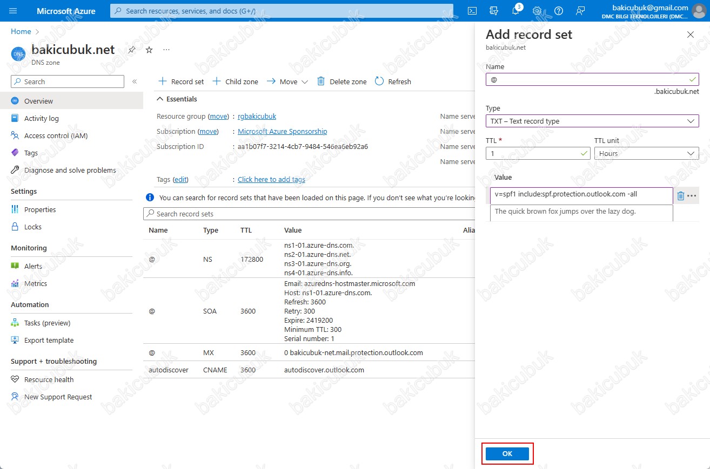Click move link next to Resource group
This screenshot has width=710, height=469.
(x=218, y=116)
